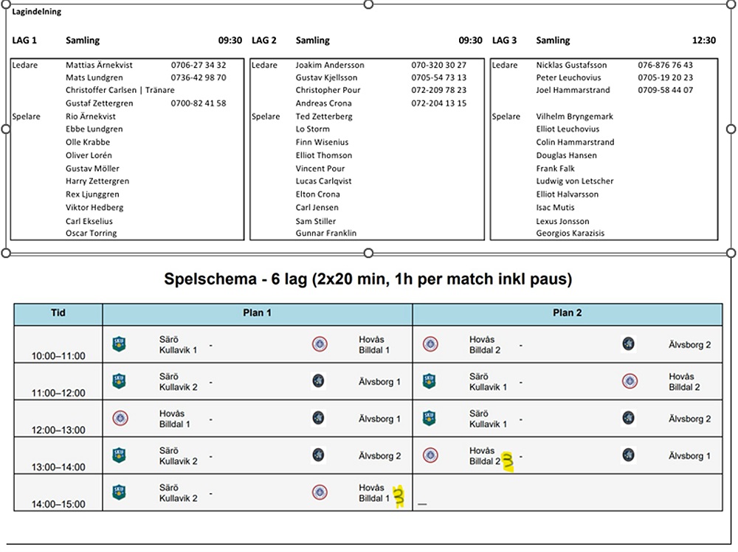Click the Plan 1 column header
Image resolution: width=738 pixels, height=552 pixels.
click(x=257, y=312)
